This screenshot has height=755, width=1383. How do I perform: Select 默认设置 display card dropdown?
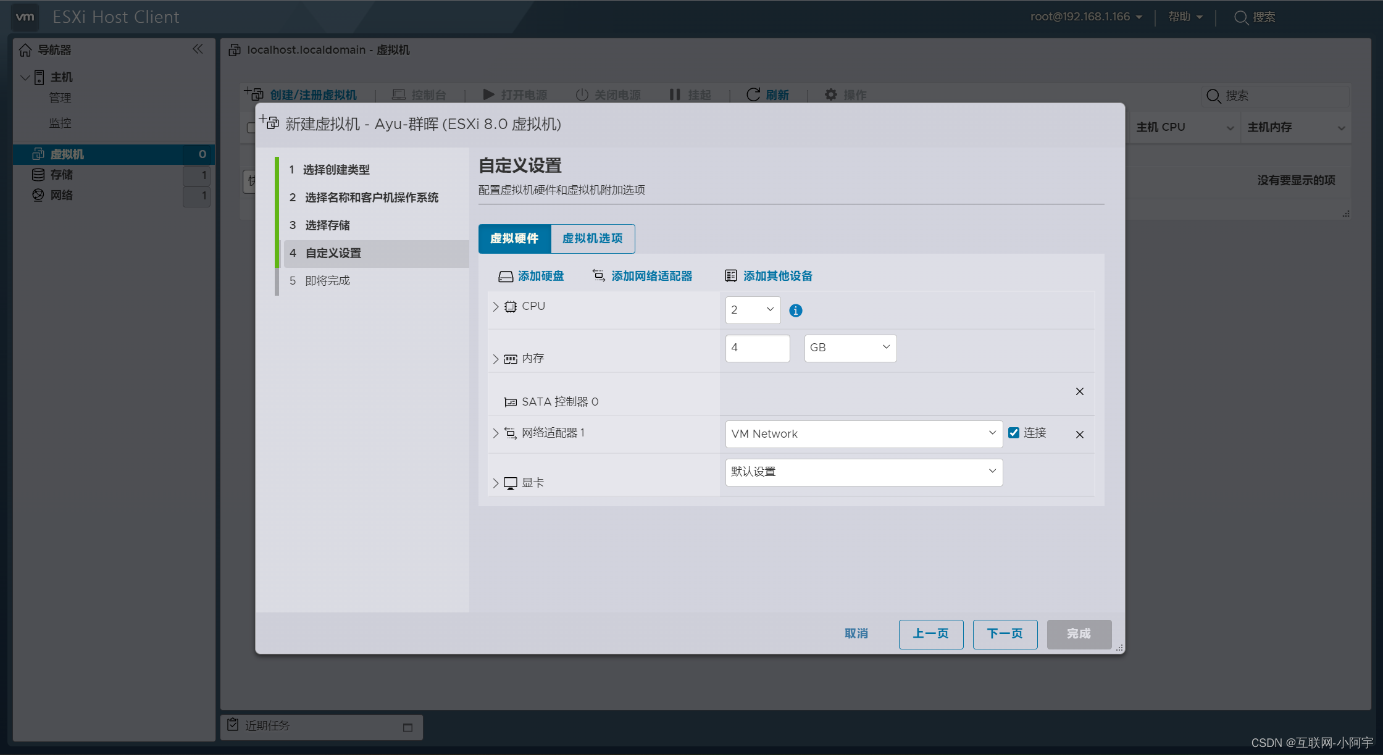coord(863,472)
